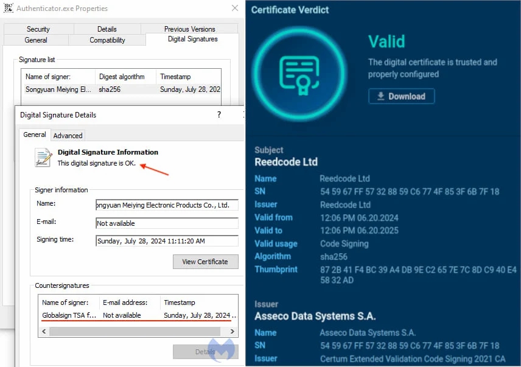Click the countersignature horizontal scrollbar thumb

(135, 332)
